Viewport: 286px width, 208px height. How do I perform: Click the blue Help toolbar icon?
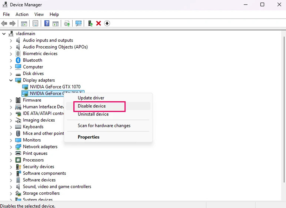(47, 23)
